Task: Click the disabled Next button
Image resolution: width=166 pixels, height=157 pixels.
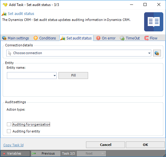Action: [x=91, y=153]
